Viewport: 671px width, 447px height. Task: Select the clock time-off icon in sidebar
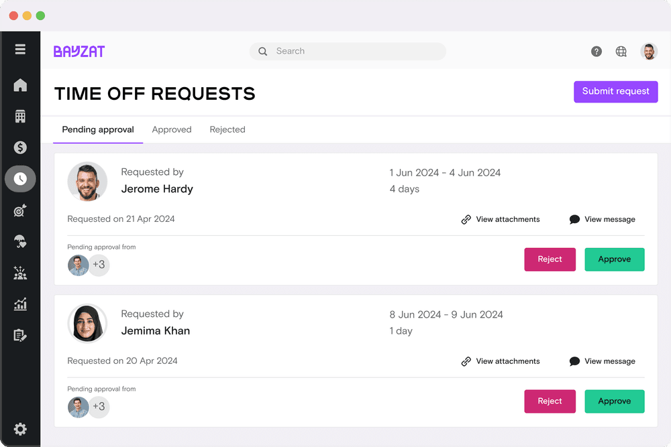pyautogui.click(x=20, y=179)
